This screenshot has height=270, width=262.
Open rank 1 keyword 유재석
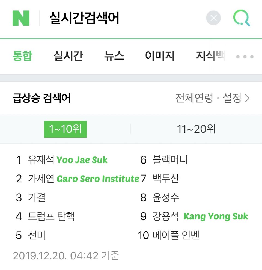point(41,160)
